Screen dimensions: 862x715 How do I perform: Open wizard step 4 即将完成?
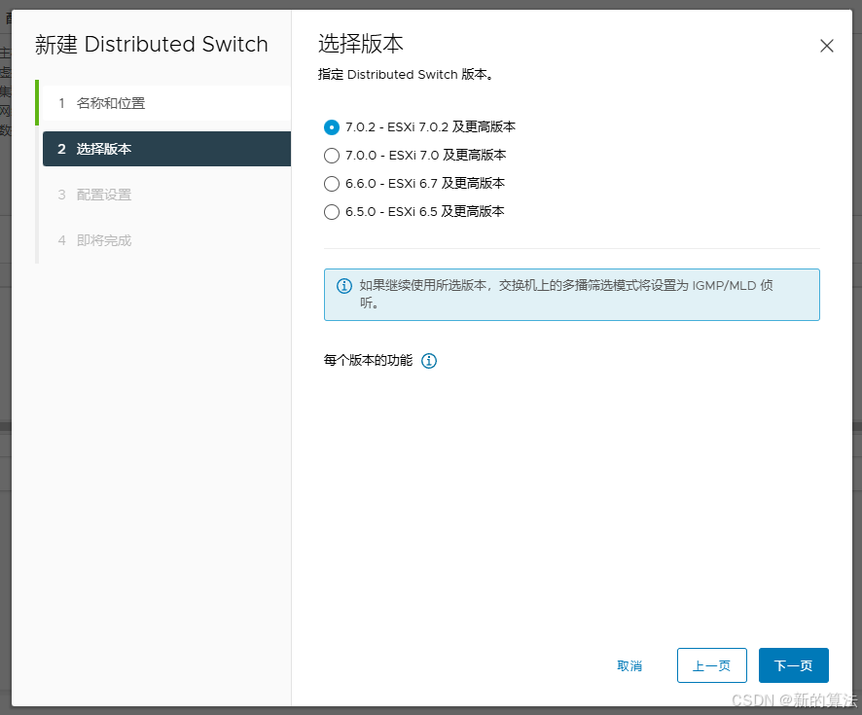click(166, 240)
